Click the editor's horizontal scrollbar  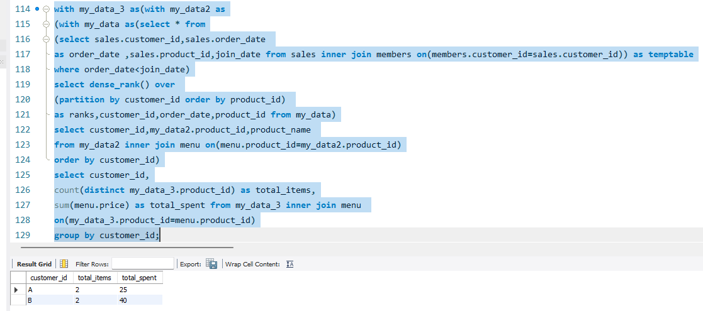tap(127, 247)
